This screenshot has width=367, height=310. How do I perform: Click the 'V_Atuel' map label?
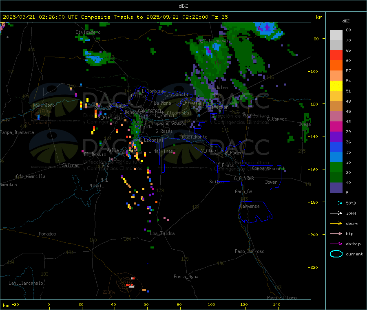pyautogui.click(x=210, y=151)
